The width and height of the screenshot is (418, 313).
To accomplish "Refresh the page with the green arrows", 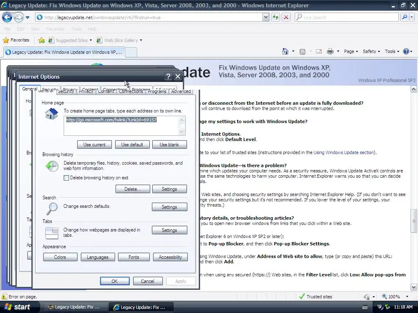I will click(x=276, y=18).
